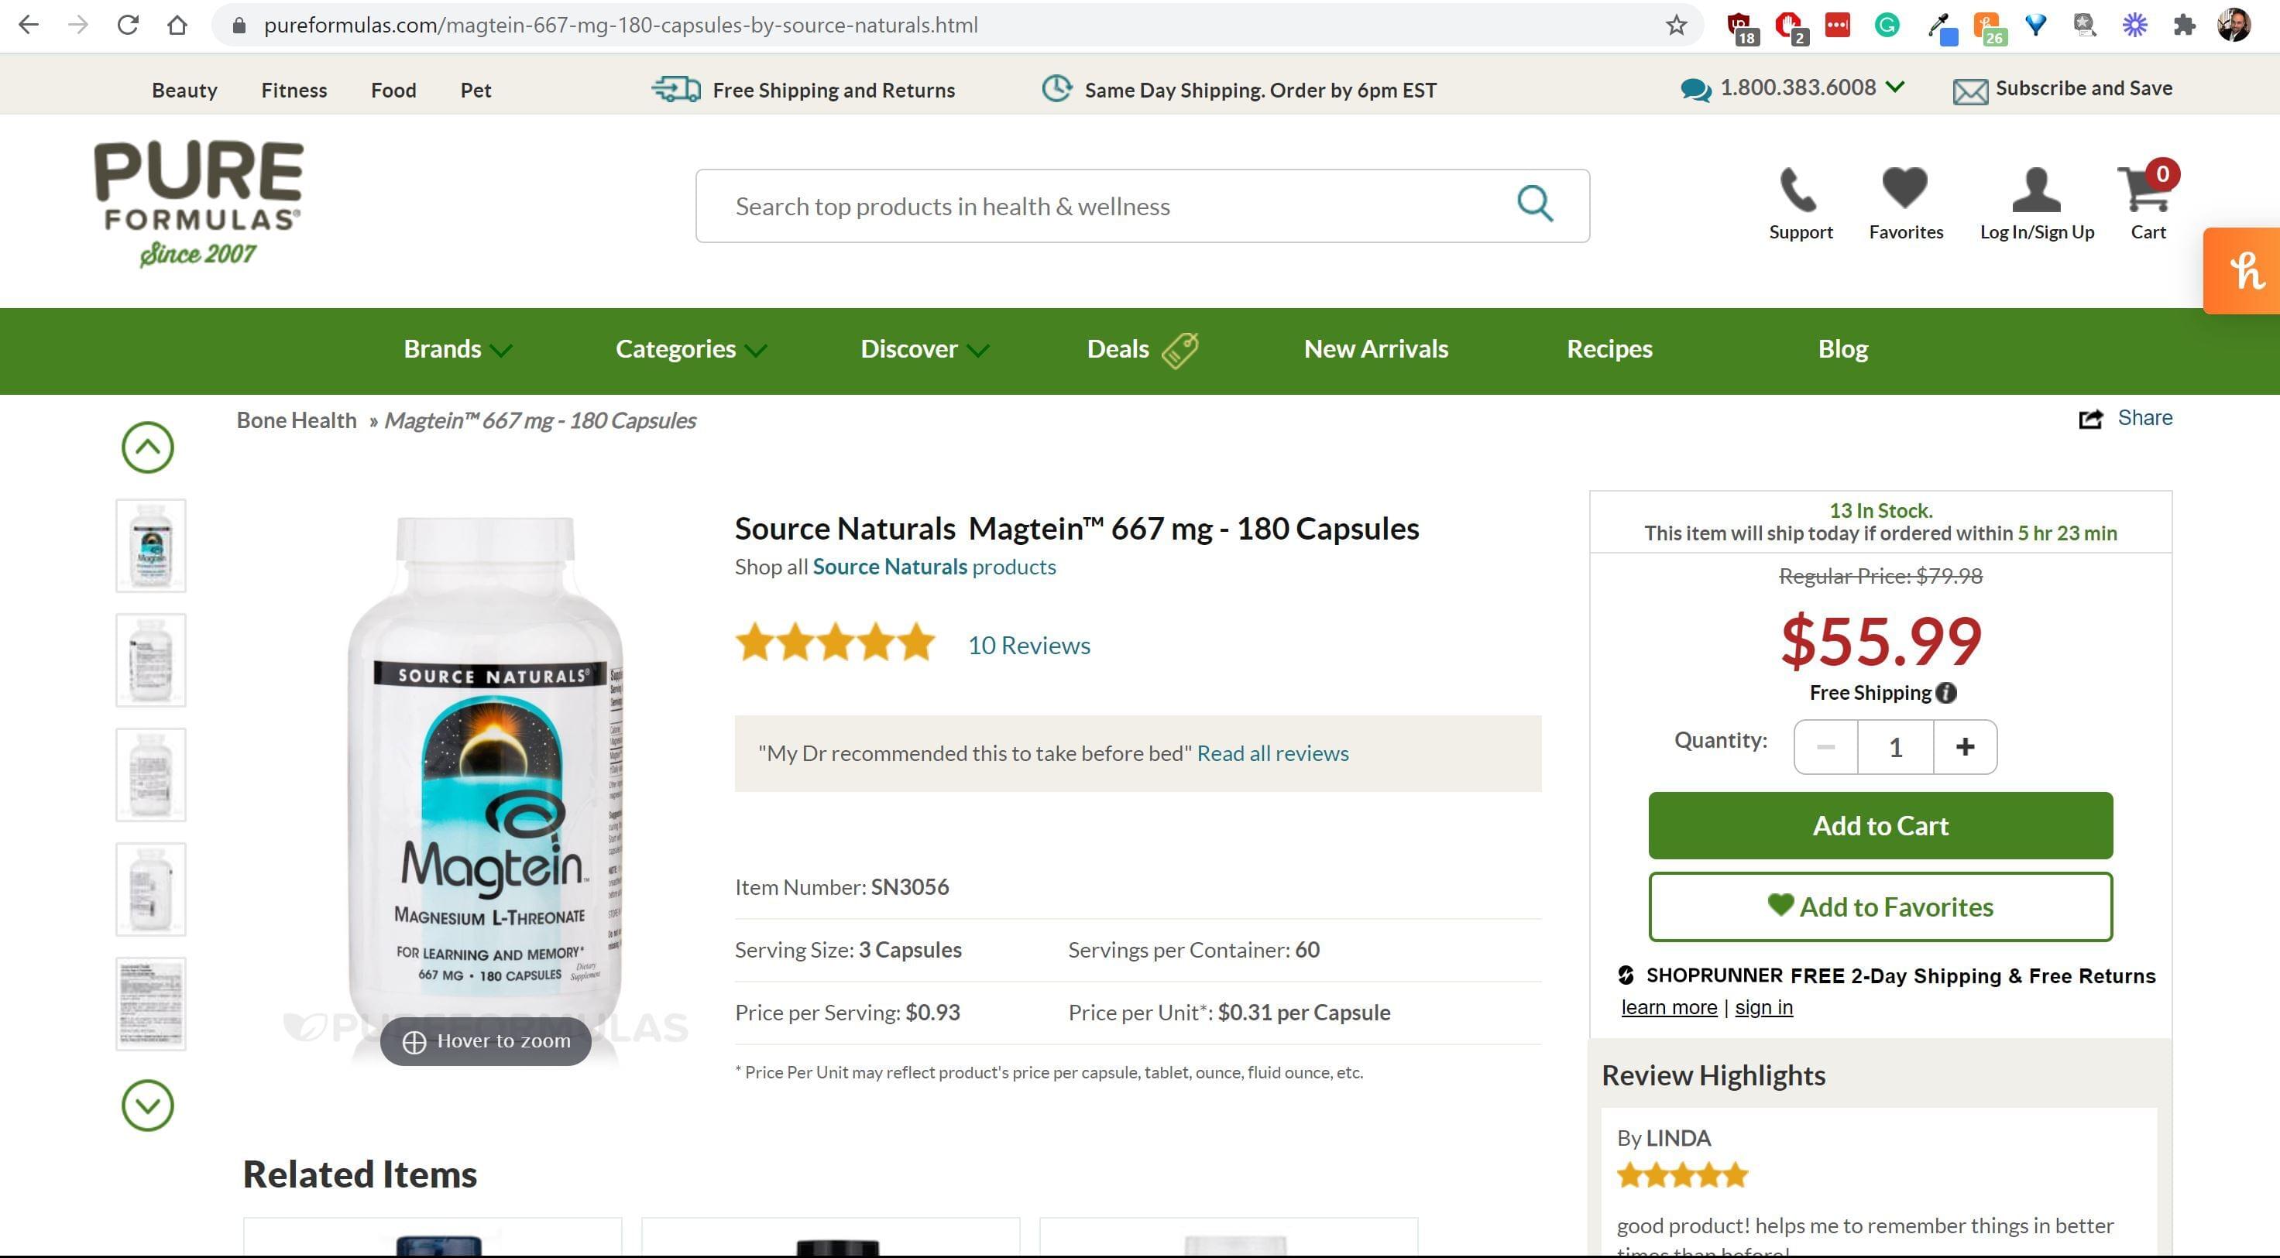Click the main Magtein bottle image
Image resolution: width=2280 pixels, height=1258 pixels.
click(485, 779)
